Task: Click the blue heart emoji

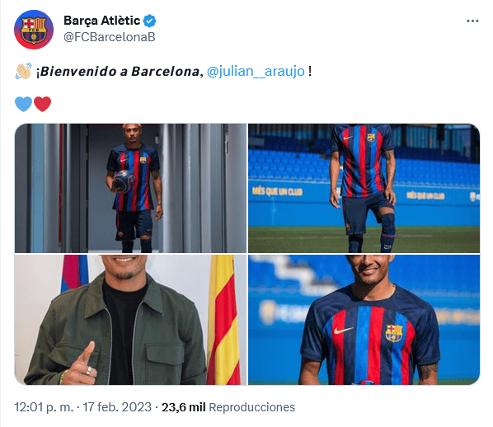Action: 24,104
